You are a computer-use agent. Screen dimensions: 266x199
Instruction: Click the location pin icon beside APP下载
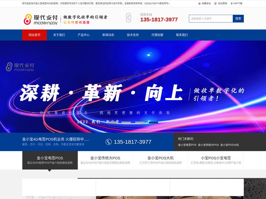tap(232, 3)
